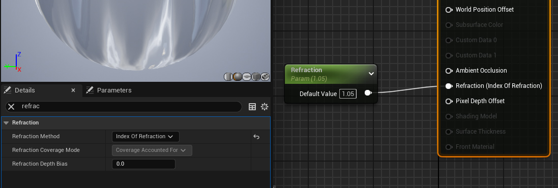The width and height of the screenshot is (558, 188).
Task: Close the Details tab
Action: (x=73, y=90)
